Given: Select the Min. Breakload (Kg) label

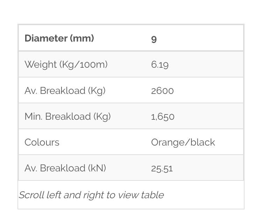Looking at the screenshot, I should point(67,117).
